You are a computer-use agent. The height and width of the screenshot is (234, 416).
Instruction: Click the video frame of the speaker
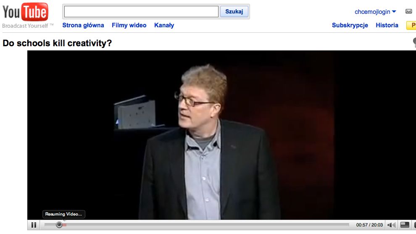[221, 135]
